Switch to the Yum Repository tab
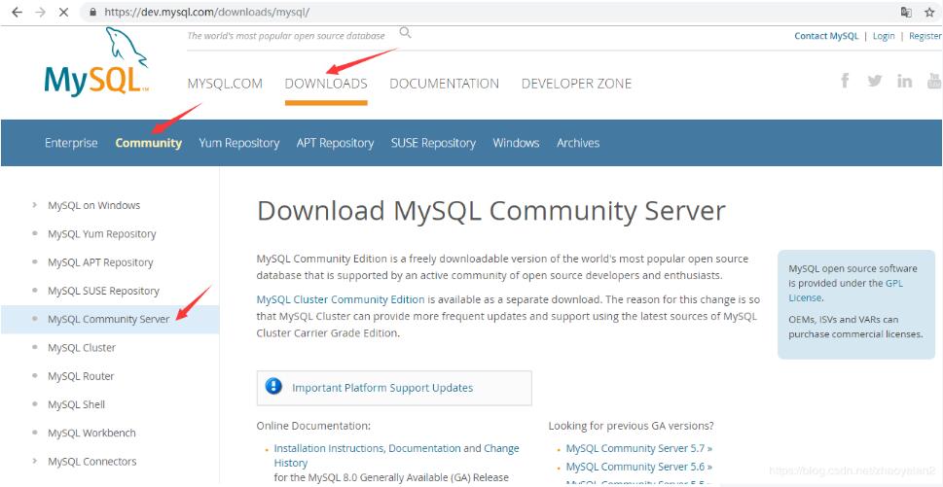The image size is (943, 487). [238, 143]
